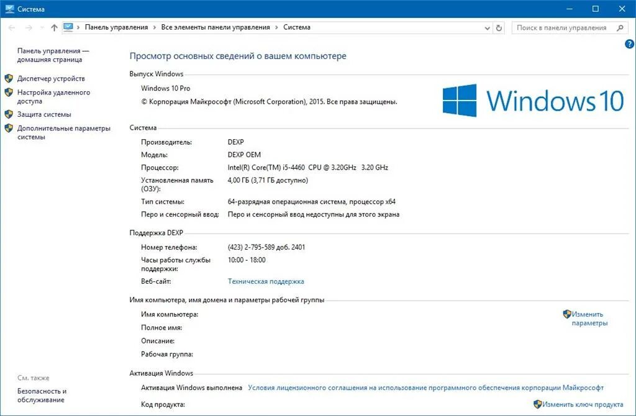Click the Перо и сенсорный ввод недоступны value
This screenshot has height=416, width=636.
coord(314,214)
